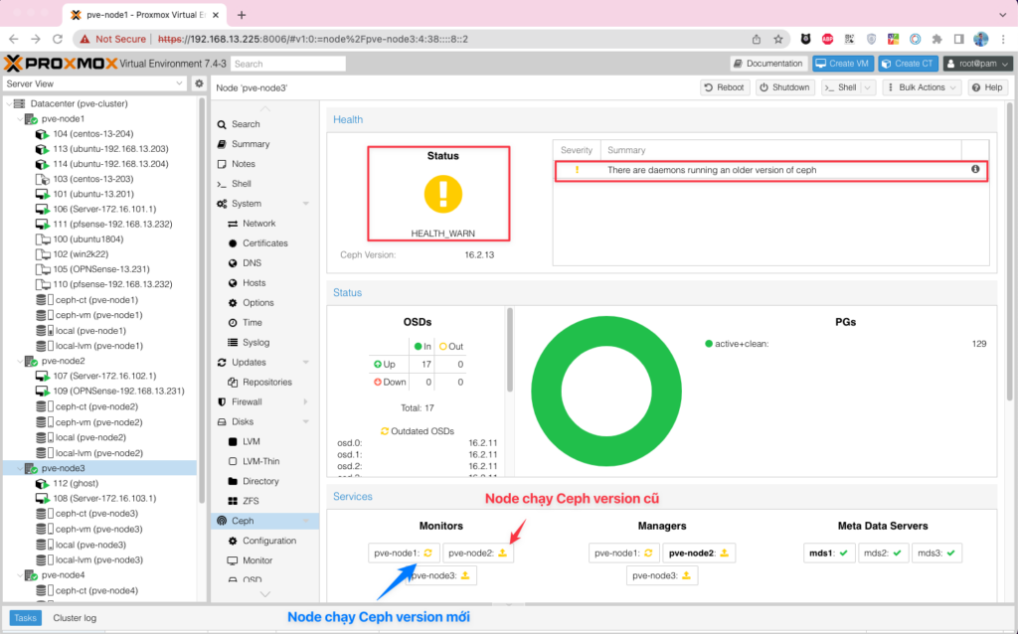Open Time settings
This screenshot has width=1018, height=634.
pyautogui.click(x=253, y=323)
